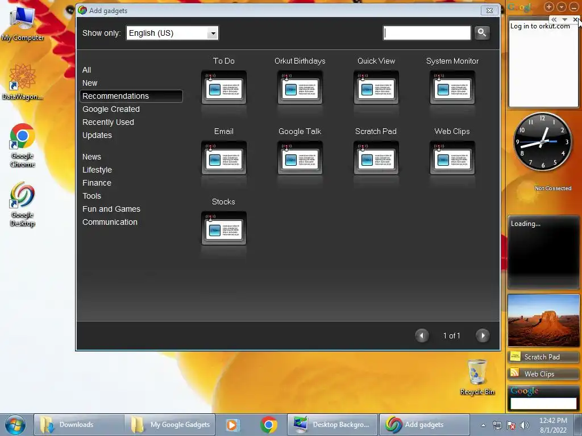Screen dimensions: 582x436
Task: Minimize the Google sidebar with minus icon
Action: pyautogui.click(x=573, y=7)
